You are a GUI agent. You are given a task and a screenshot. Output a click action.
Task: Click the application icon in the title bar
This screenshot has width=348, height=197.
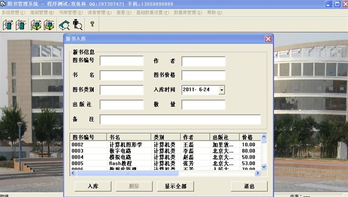pos(3,4)
